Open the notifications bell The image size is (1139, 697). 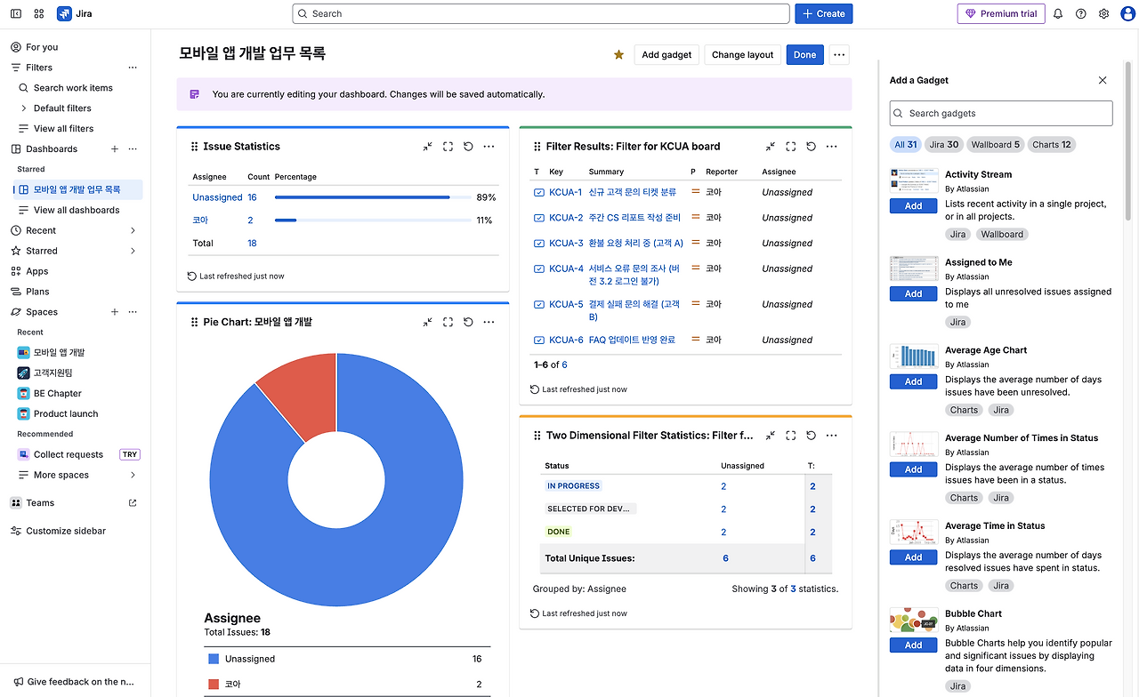coord(1058,13)
